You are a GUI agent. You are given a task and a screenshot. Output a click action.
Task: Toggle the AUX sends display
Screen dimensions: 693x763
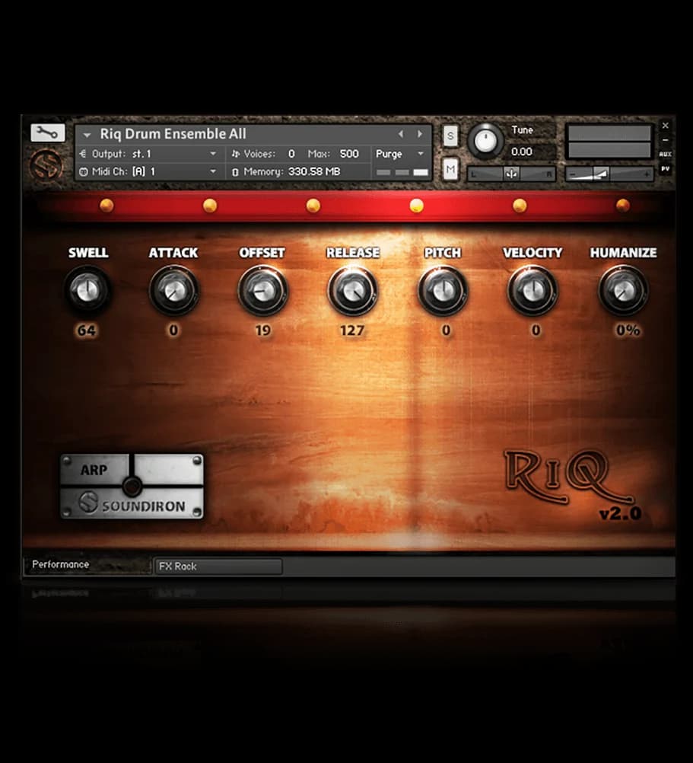pyautogui.click(x=666, y=154)
